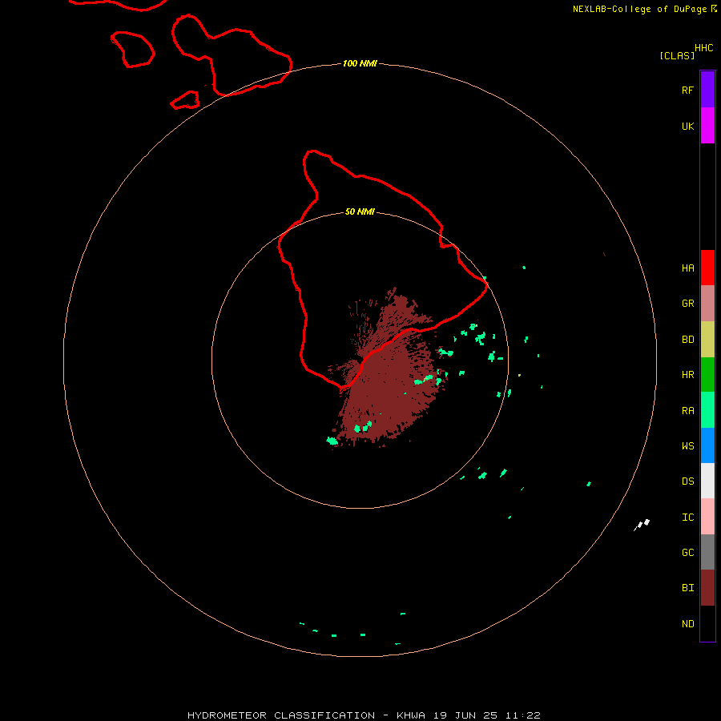Click the white DS echo near the 100 NMI ring

coord(642,524)
